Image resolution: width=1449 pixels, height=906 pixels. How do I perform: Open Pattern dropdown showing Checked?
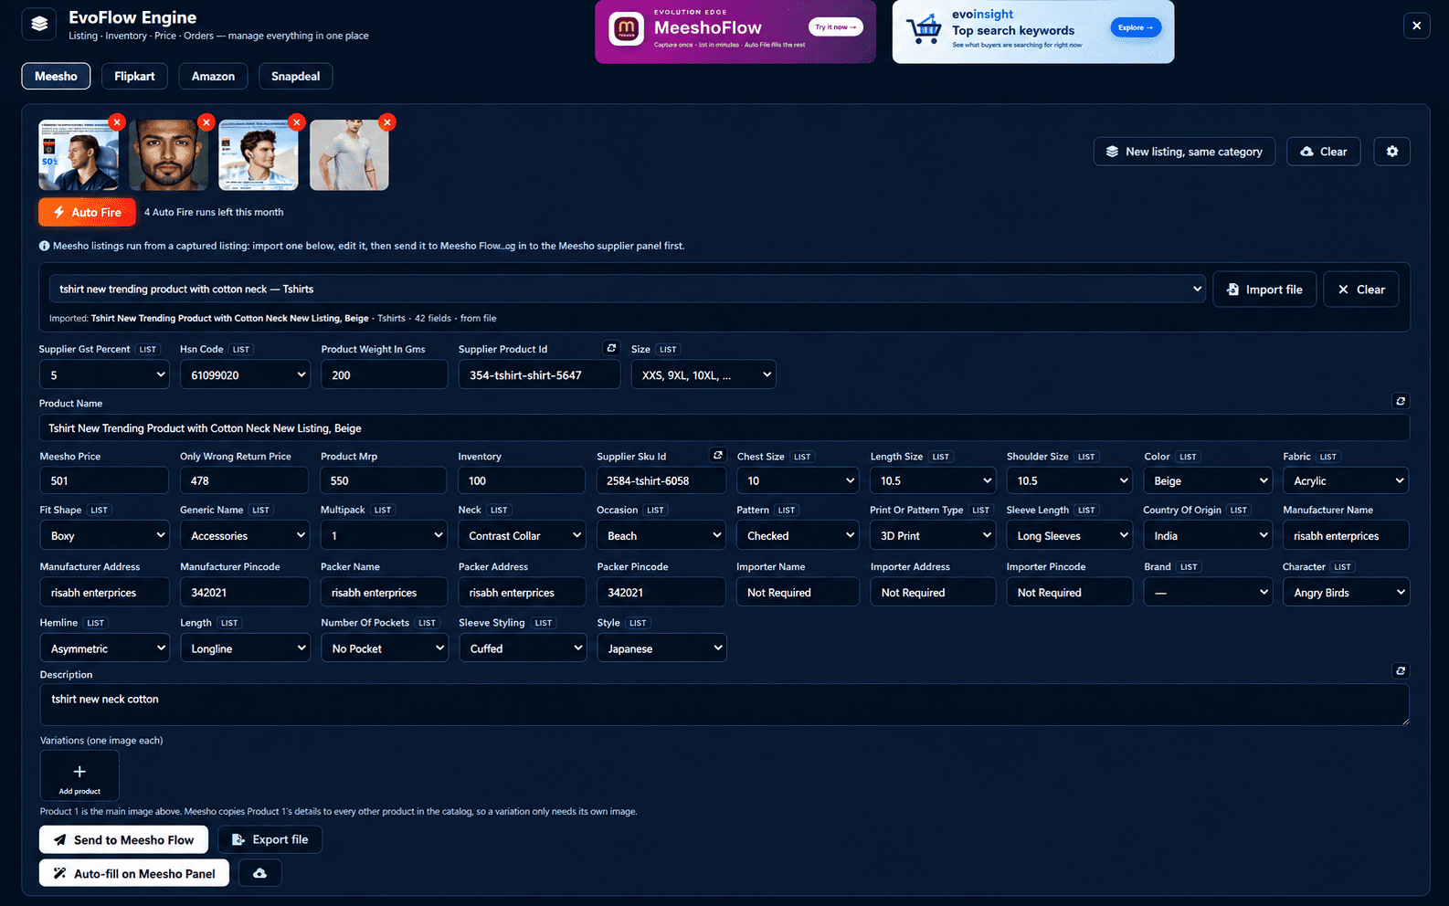pyautogui.click(x=799, y=535)
